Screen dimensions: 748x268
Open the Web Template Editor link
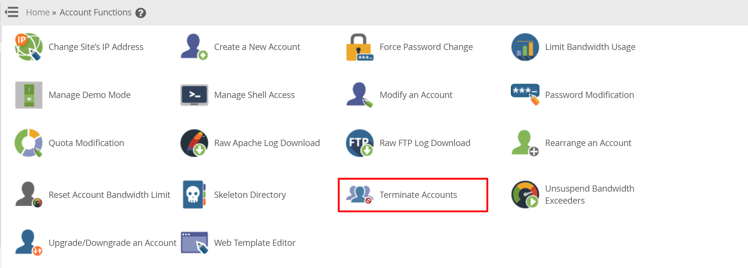[x=255, y=243]
